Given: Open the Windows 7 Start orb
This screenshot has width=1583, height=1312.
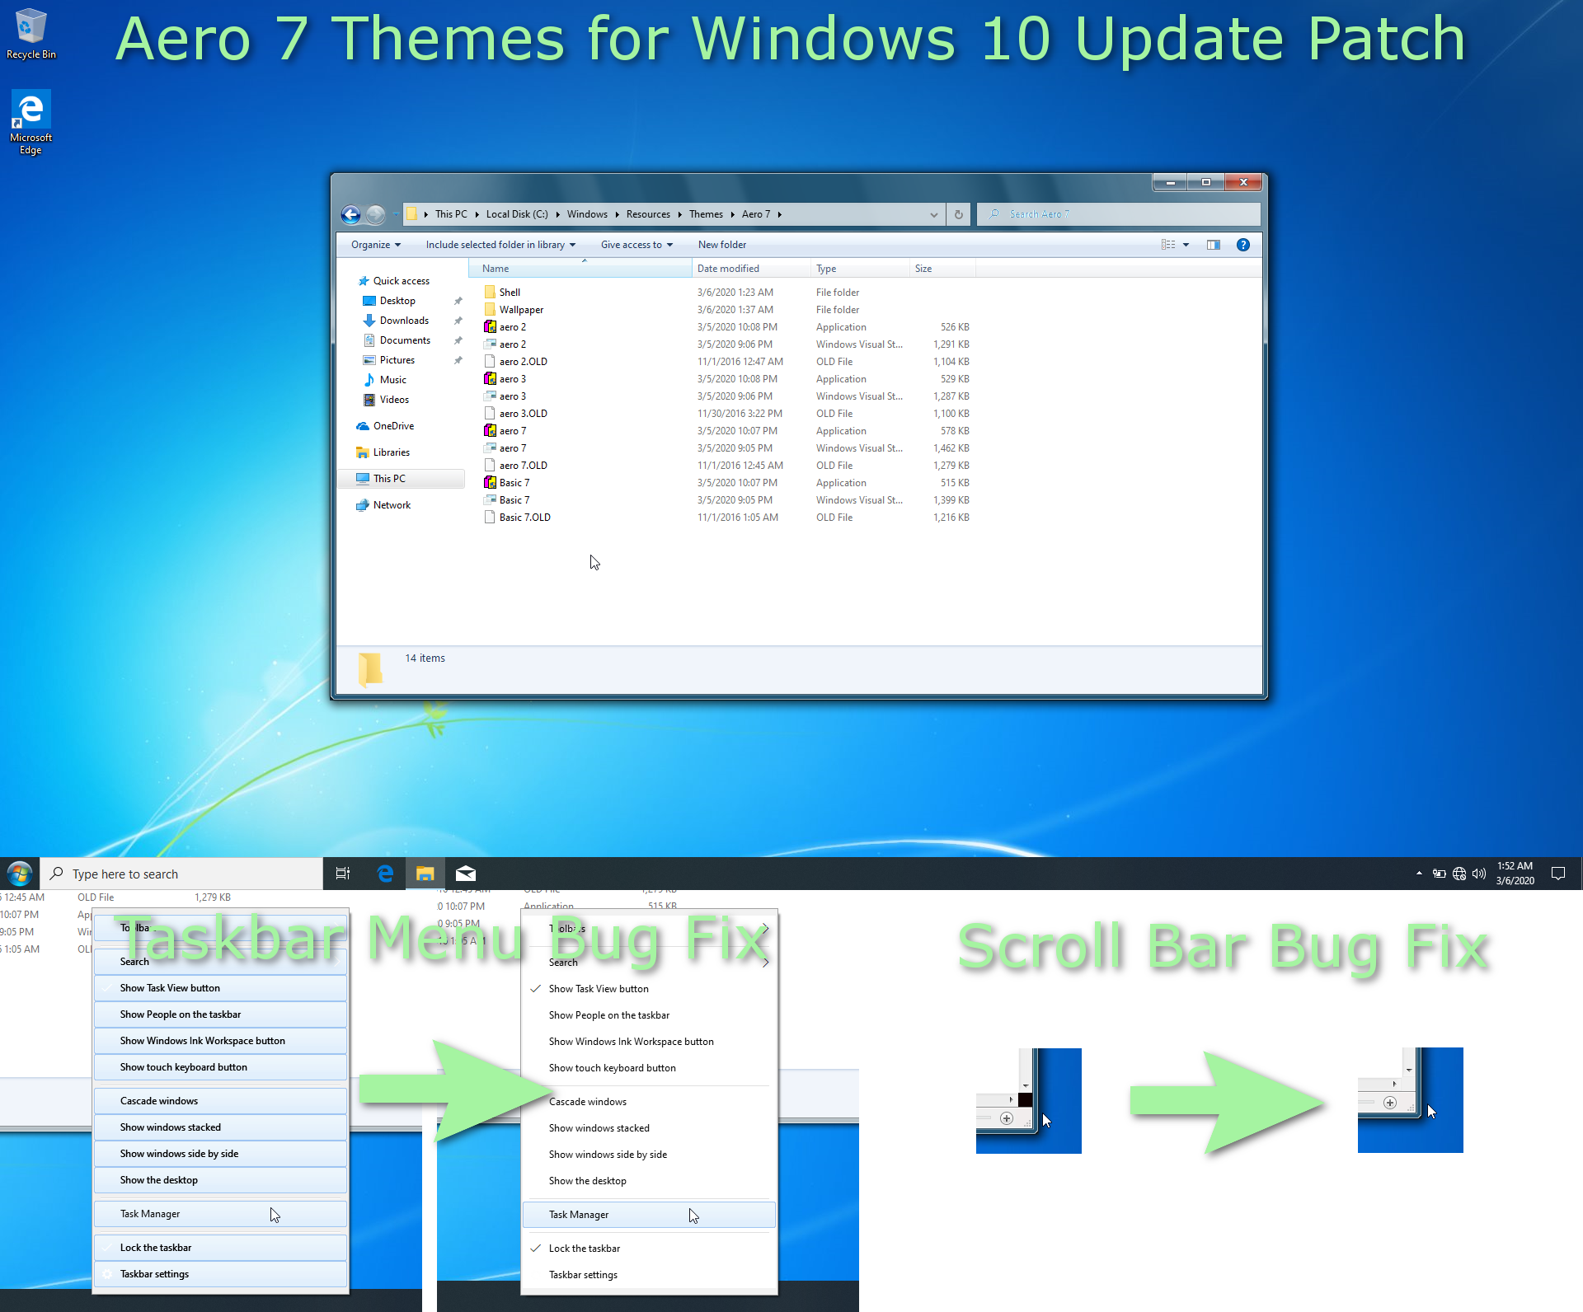Looking at the screenshot, I should [19, 874].
